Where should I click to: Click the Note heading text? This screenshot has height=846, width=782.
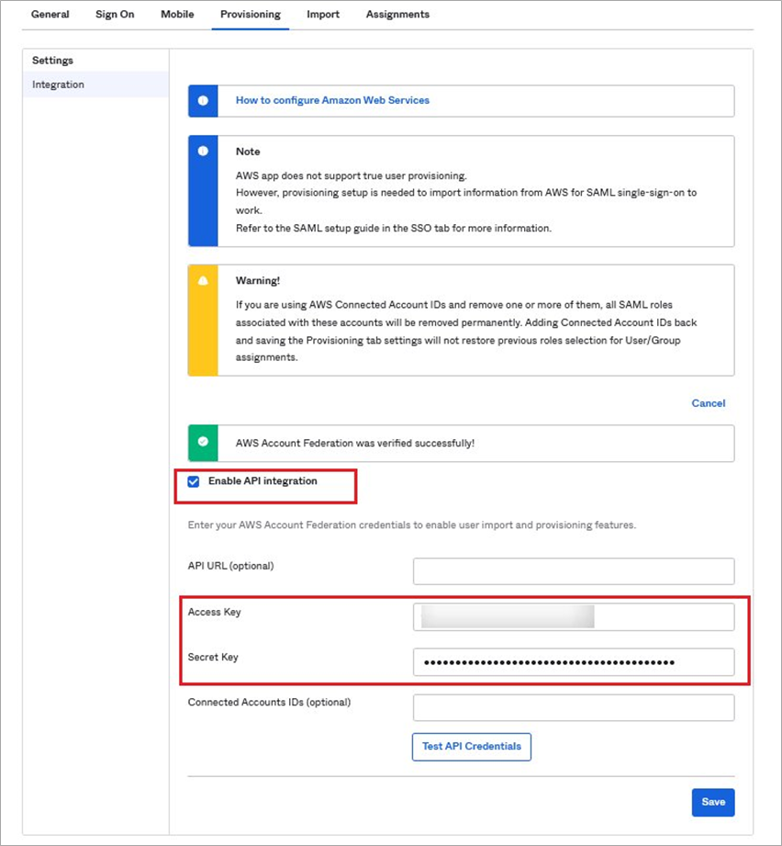(248, 152)
